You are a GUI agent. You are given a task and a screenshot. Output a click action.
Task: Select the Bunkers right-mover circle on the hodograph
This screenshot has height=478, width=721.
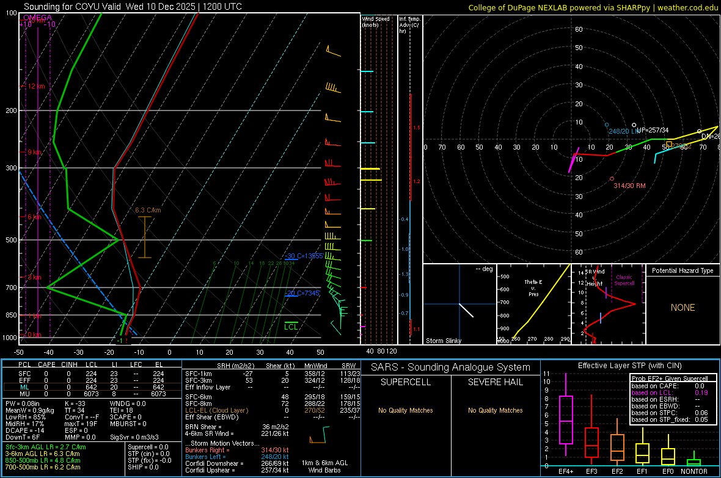point(612,179)
